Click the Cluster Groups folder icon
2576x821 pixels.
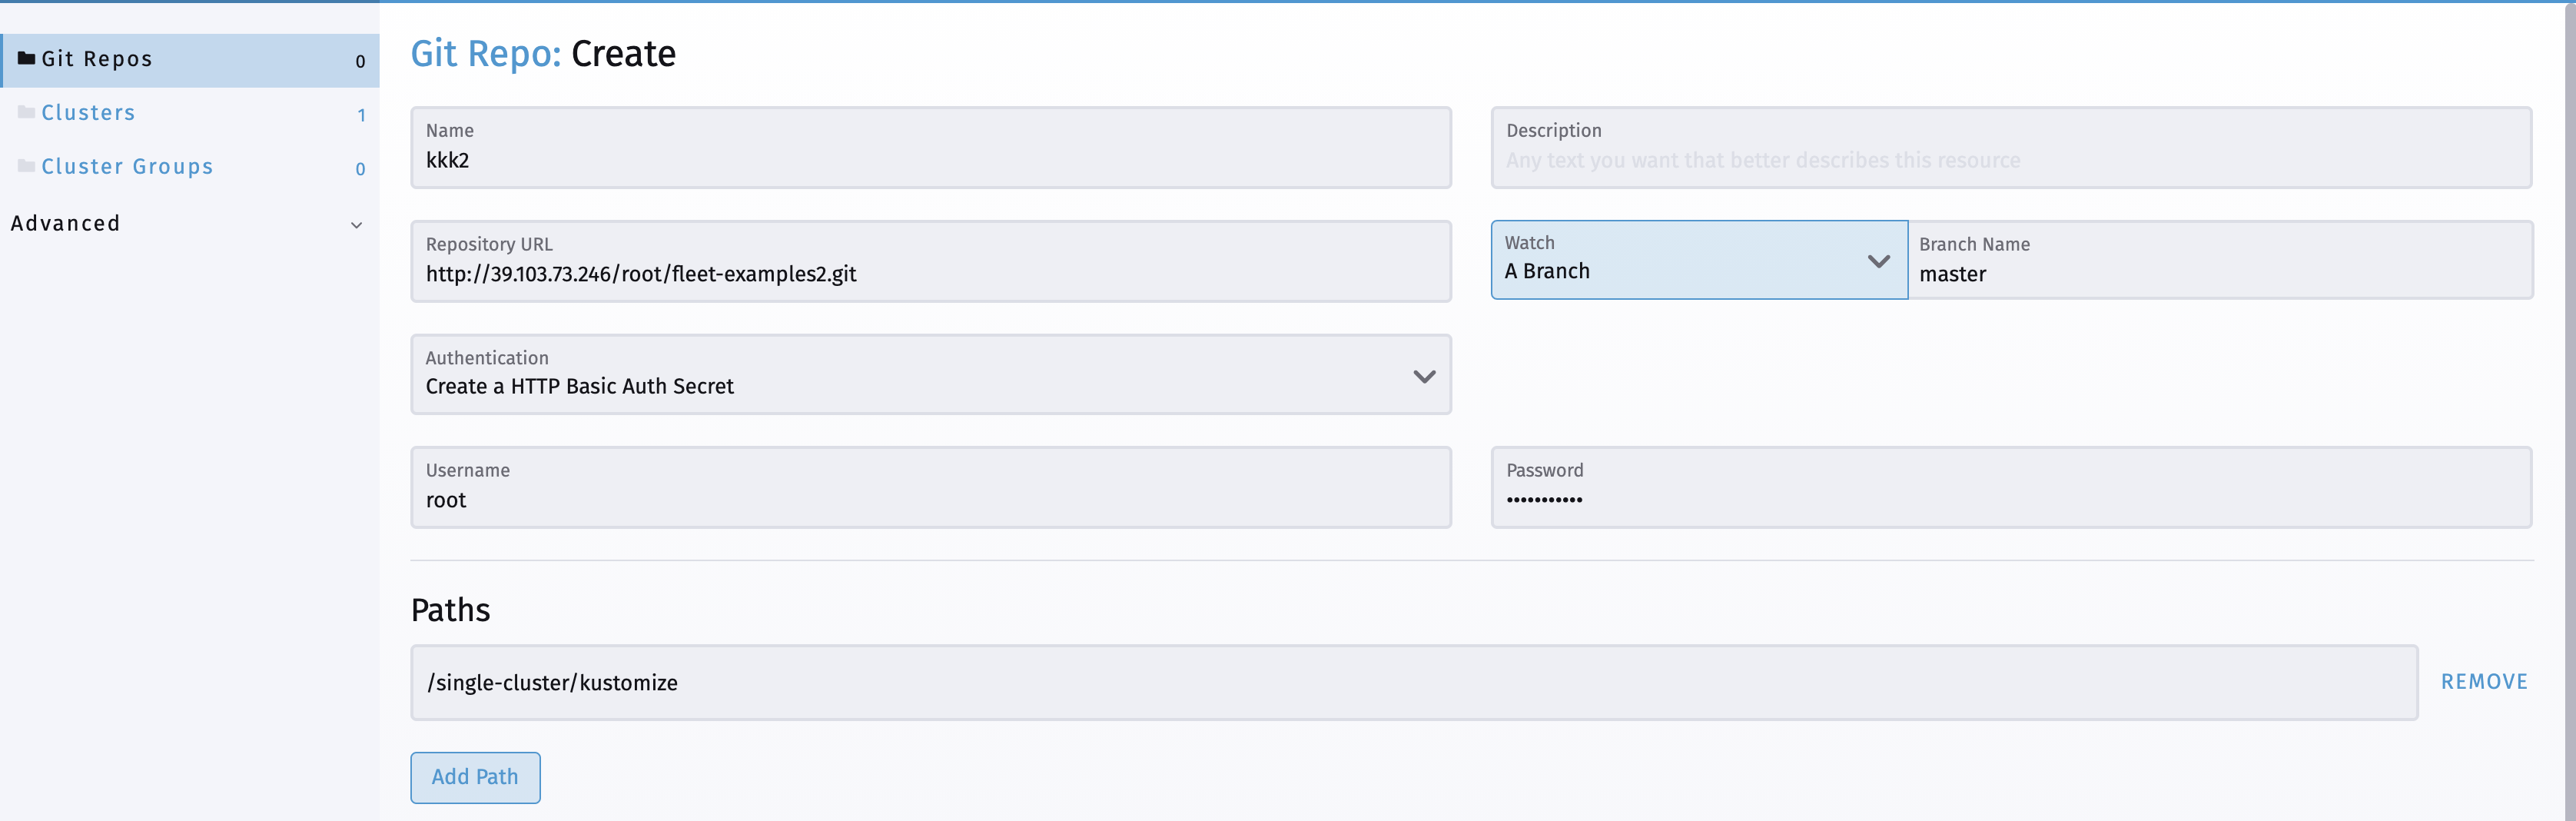(27, 166)
